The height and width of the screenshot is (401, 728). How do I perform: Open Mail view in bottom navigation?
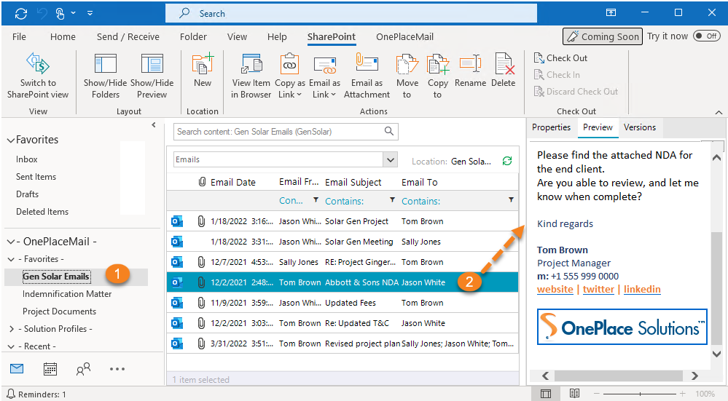(17, 368)
